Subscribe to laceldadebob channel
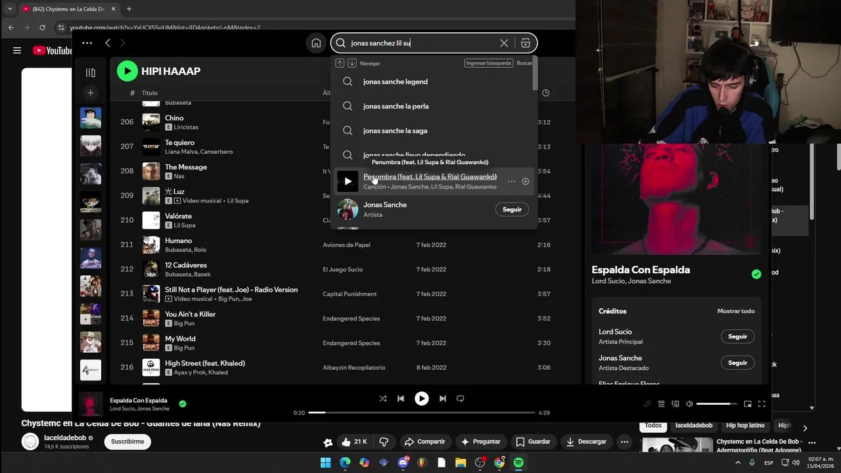 click(127, 441)
